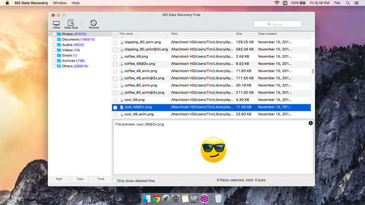Check the Photos category checkbox
Viewport: 365px width, 205px height.
point(54,34)
